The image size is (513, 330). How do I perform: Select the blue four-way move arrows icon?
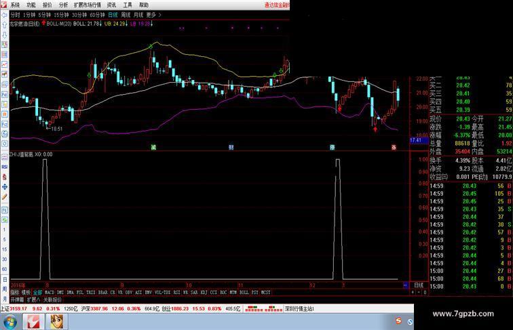[4, 187]
